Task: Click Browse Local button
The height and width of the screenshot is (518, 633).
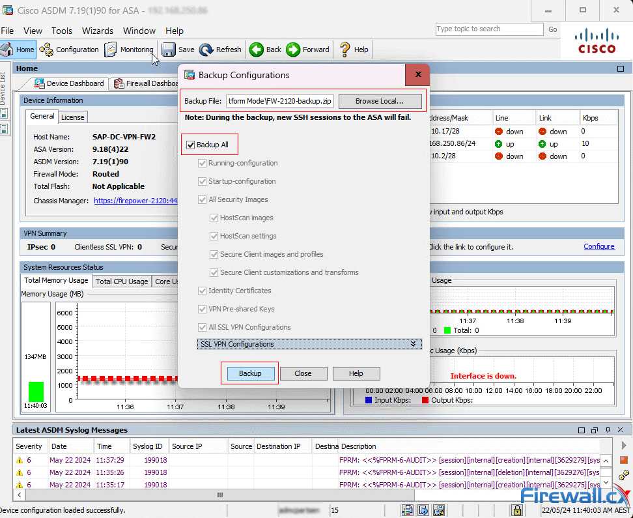Action: coord(380,101)
